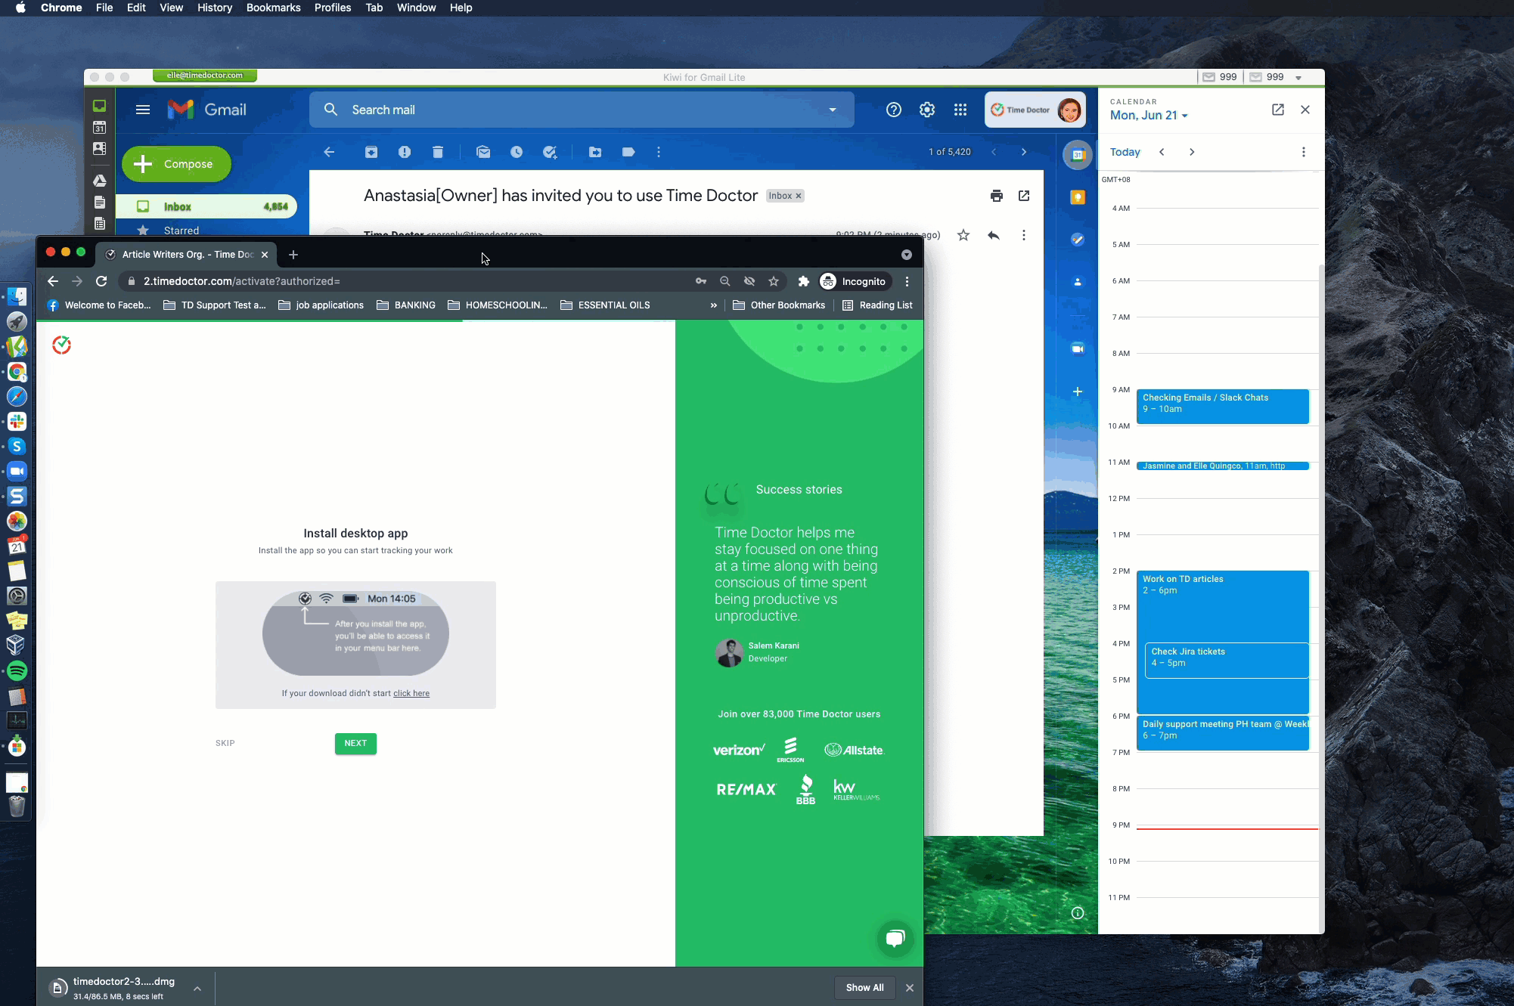
Task: Open the Time Doctor chat widget
Action: tap(895, 939)
